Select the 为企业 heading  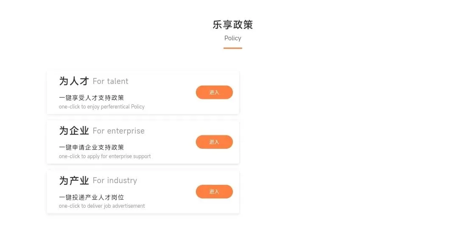pos(74,131)
